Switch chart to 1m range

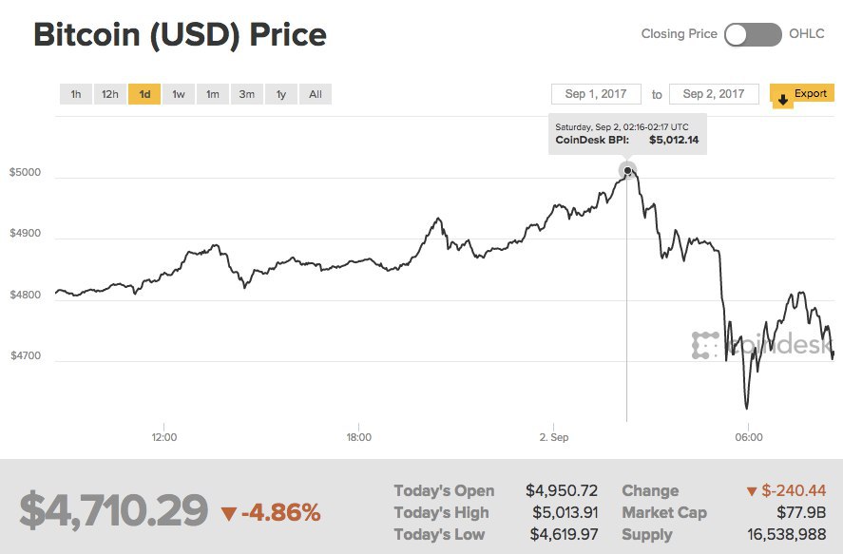[x=213, y=94]
